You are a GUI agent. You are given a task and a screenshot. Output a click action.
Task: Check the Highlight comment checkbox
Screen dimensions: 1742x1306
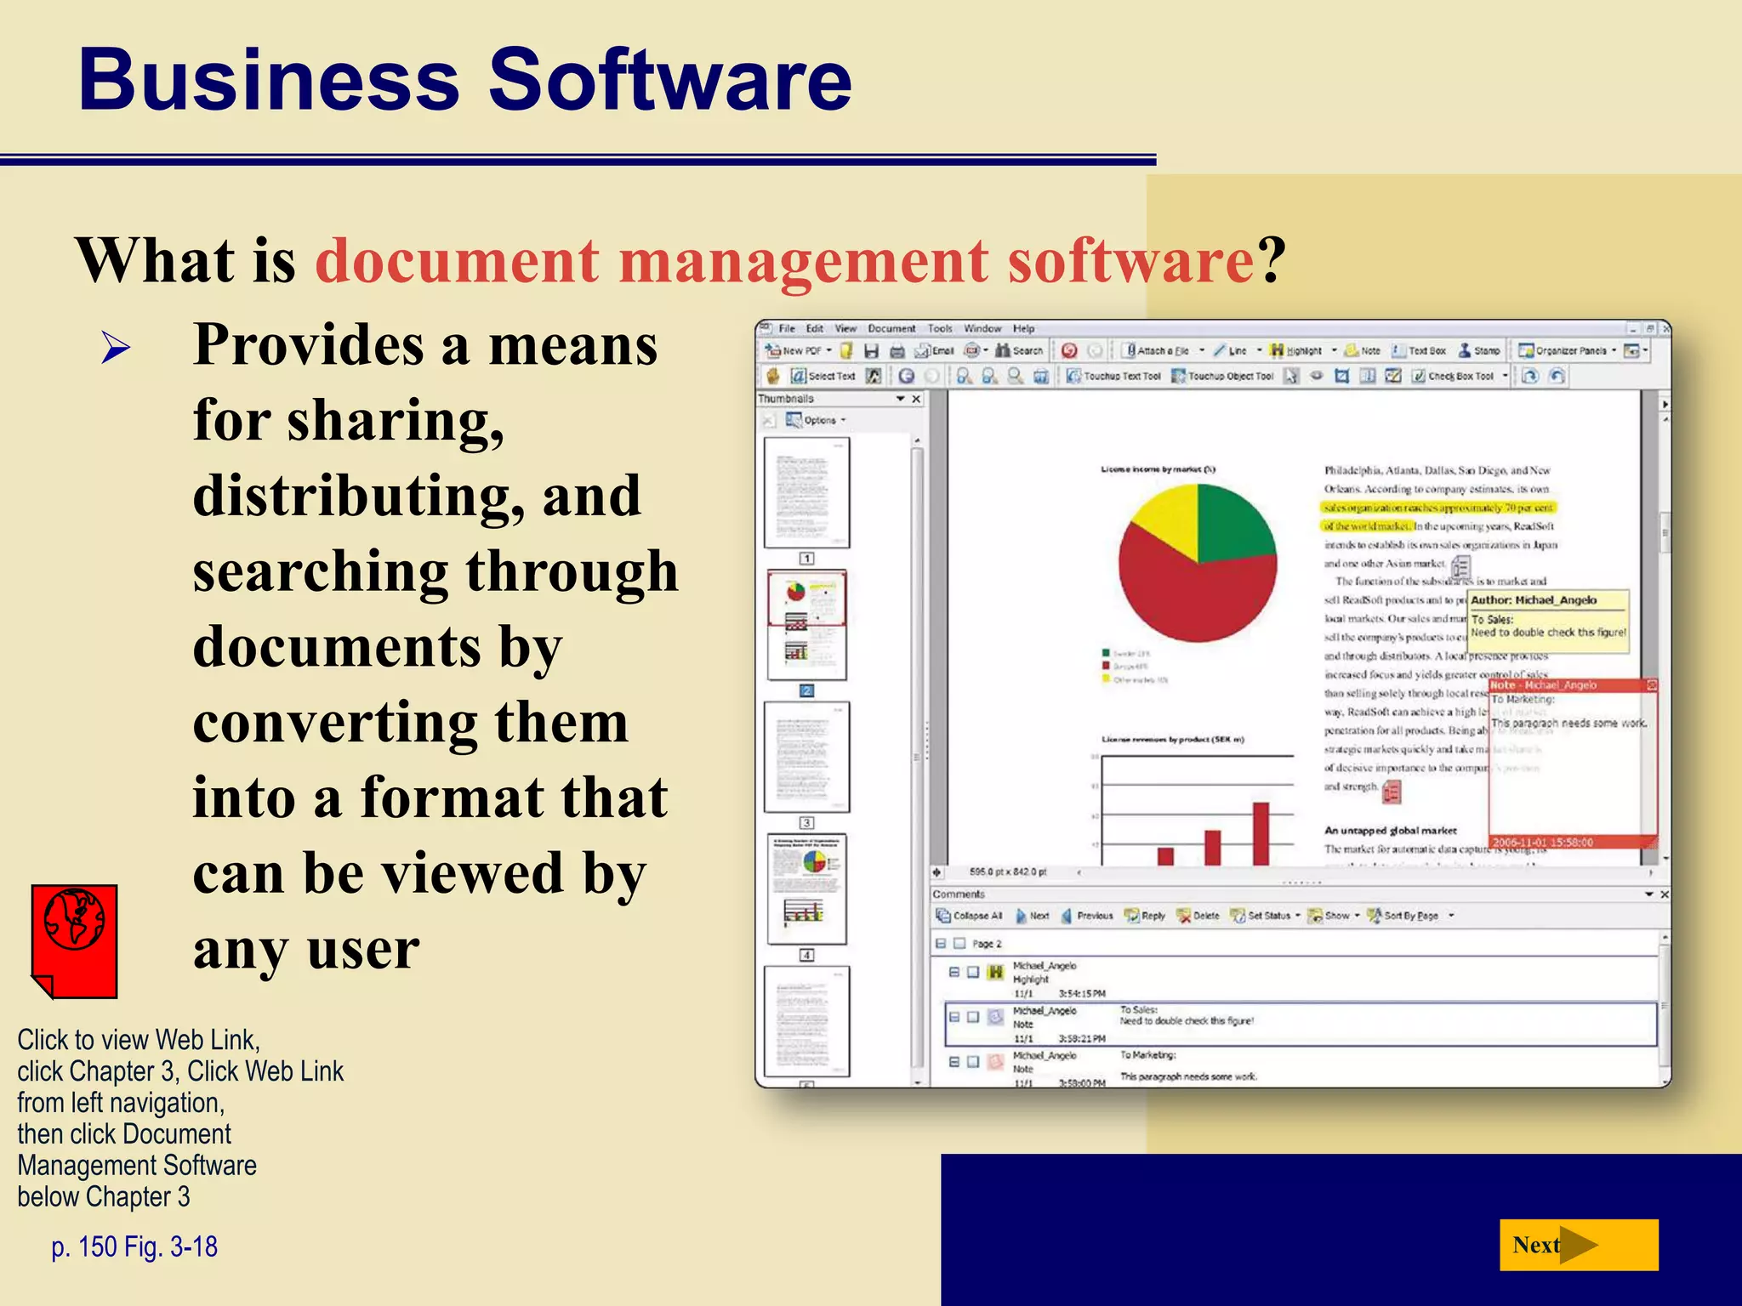tap(973, 972)
